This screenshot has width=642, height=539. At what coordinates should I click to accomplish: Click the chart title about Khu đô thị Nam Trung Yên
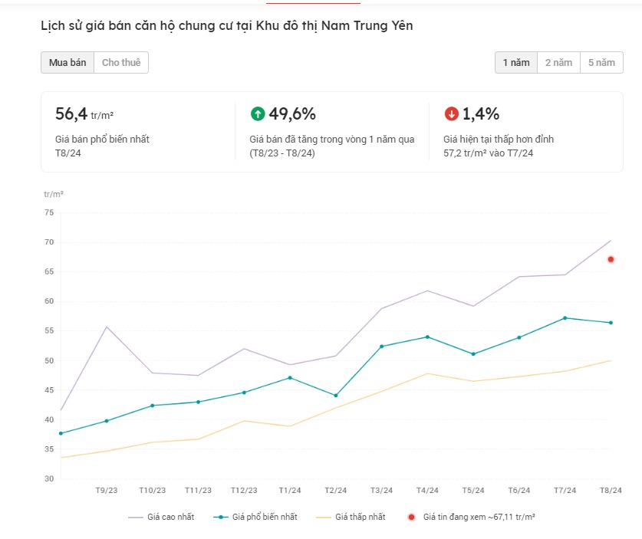[226, 26]
